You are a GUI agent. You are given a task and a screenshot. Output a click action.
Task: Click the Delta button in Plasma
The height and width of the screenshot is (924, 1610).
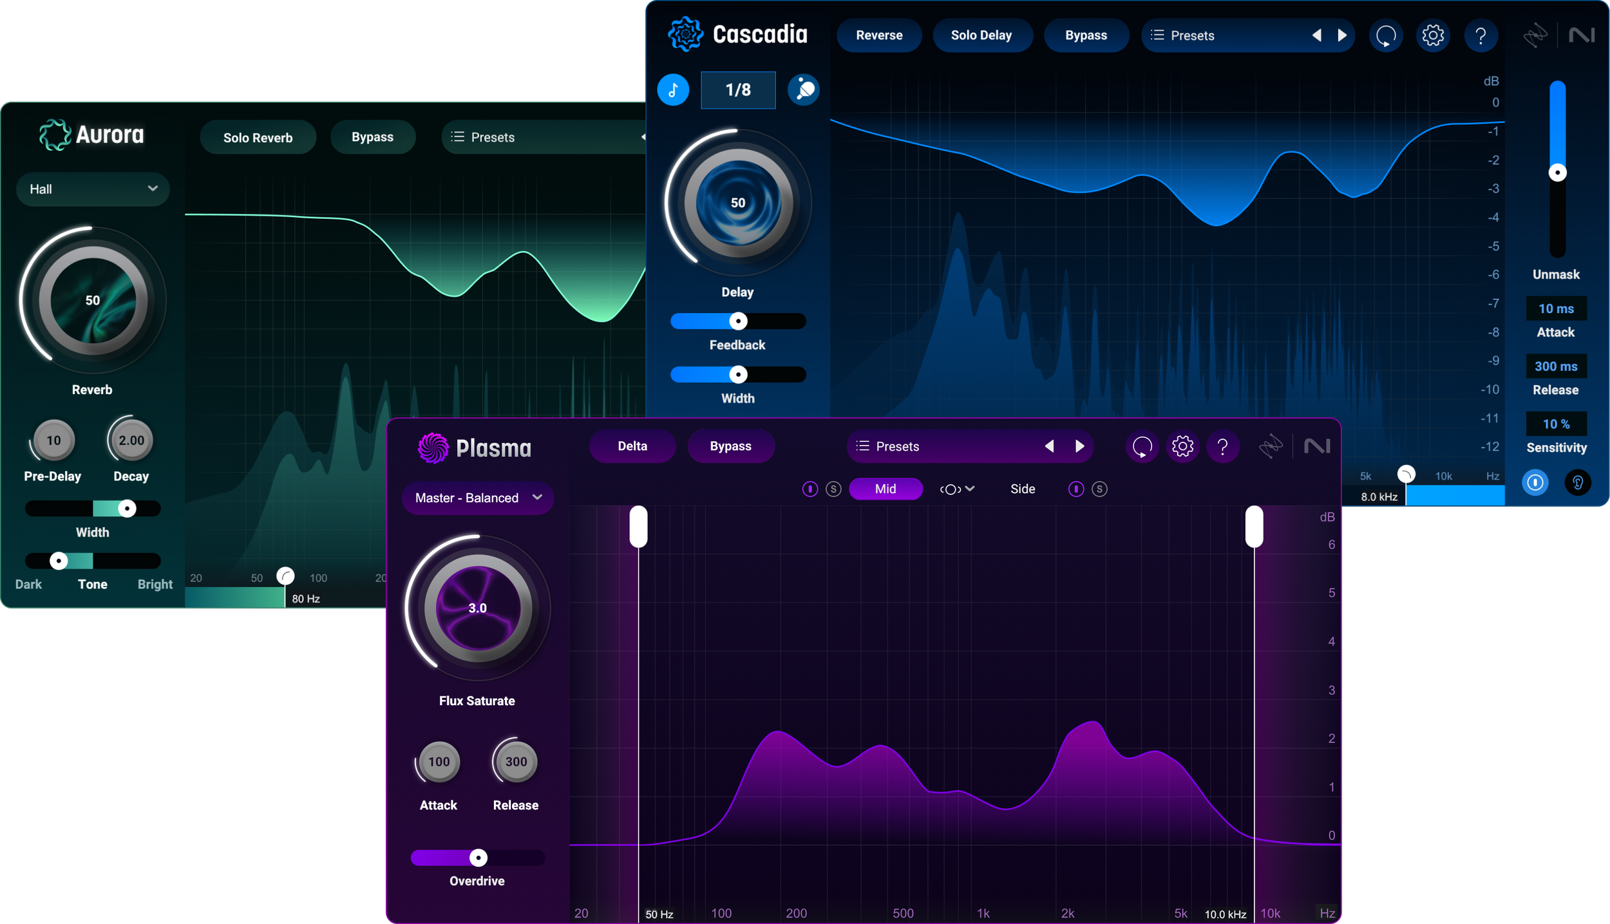click(632, 446)
